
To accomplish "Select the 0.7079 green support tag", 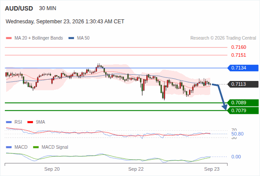I will 243,110.
